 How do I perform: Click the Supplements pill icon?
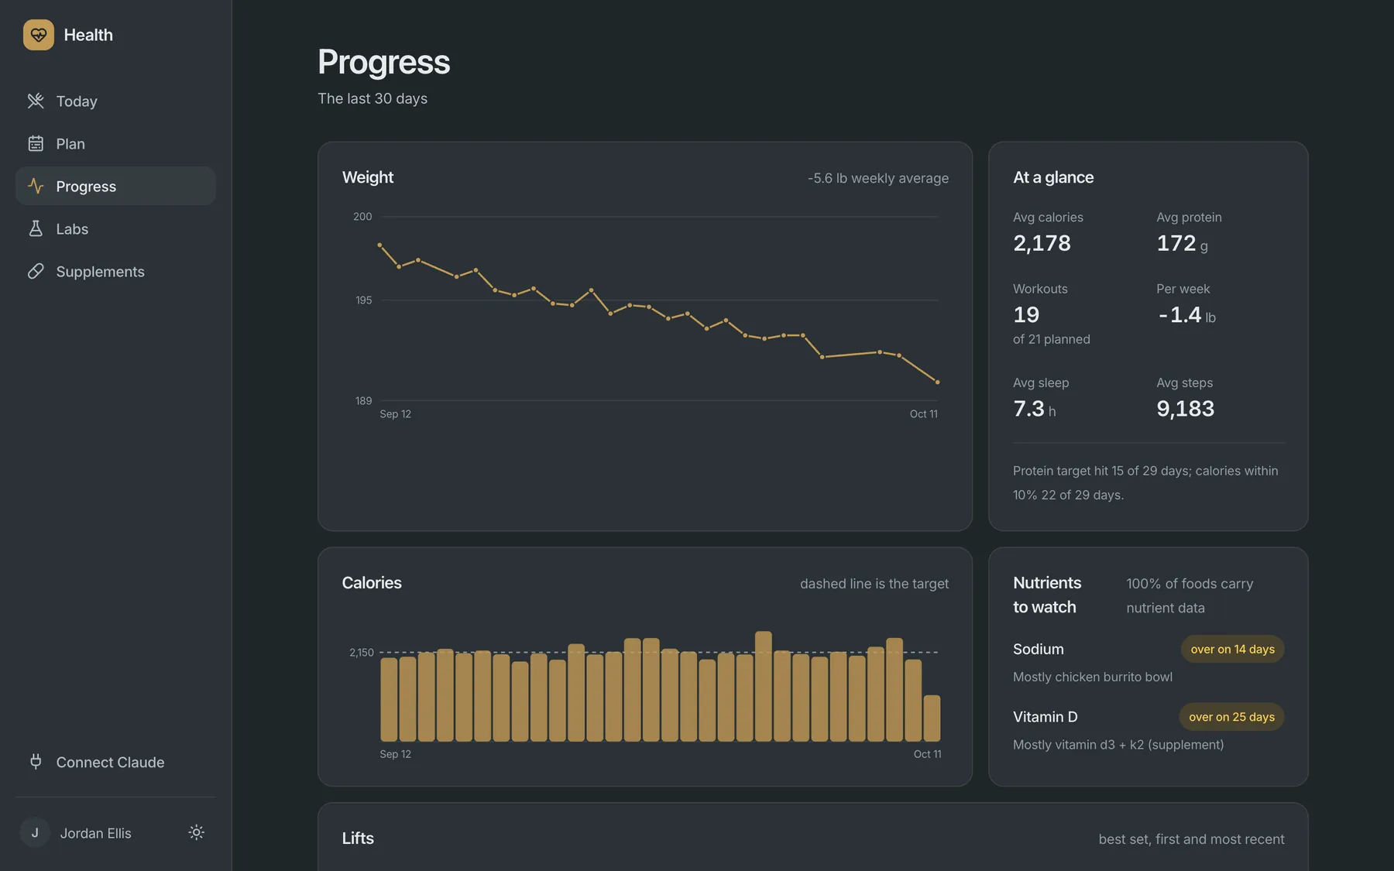(36, 271)
